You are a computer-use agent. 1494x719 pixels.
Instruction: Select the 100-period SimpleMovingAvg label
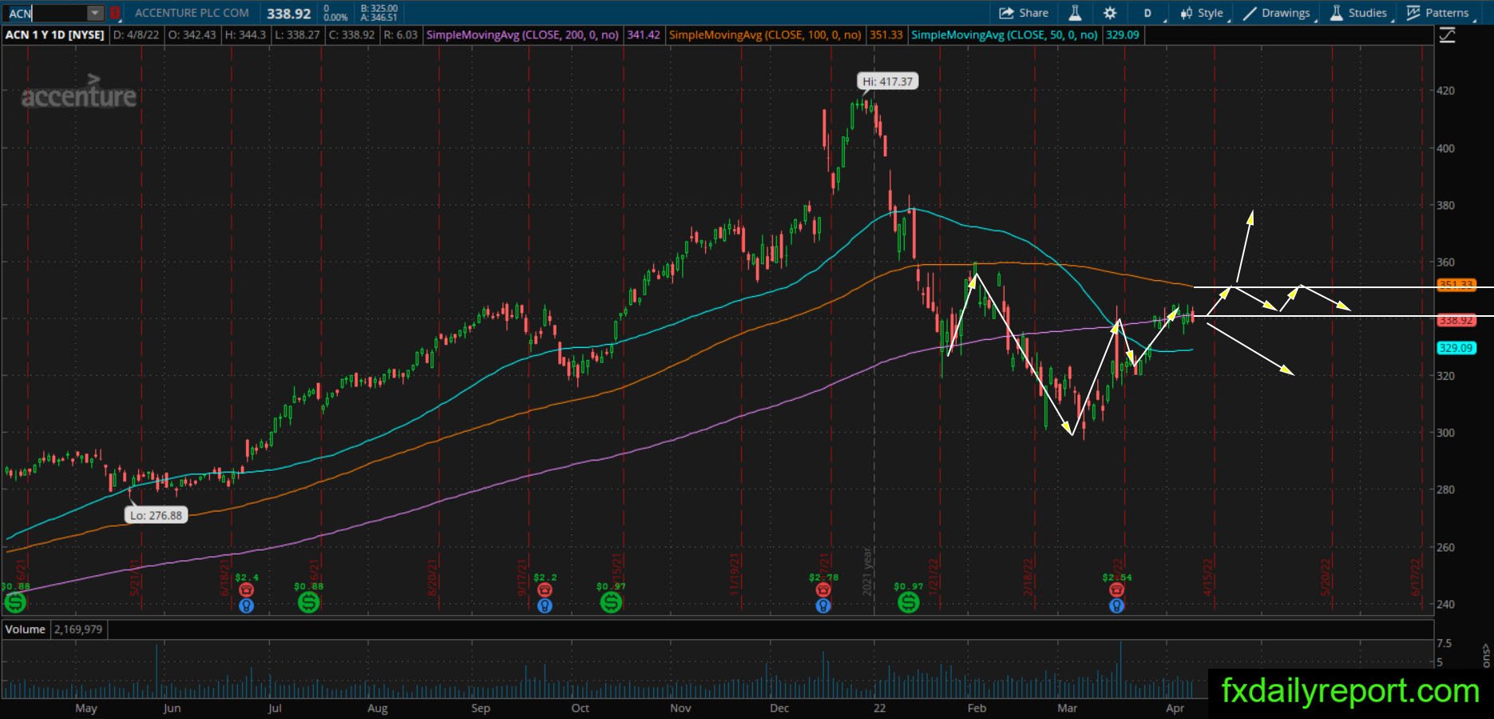click(765, 35)
